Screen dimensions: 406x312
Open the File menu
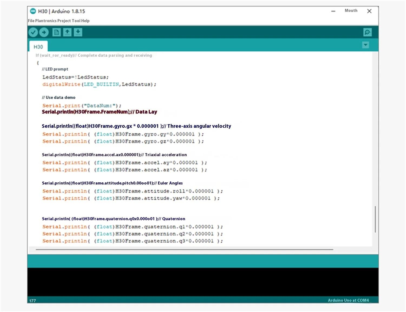point(31,21)
